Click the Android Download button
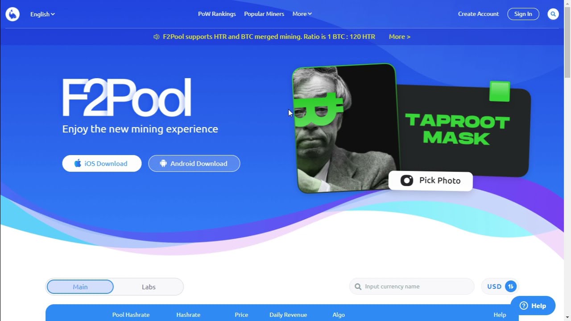 (x=194, y=164)
